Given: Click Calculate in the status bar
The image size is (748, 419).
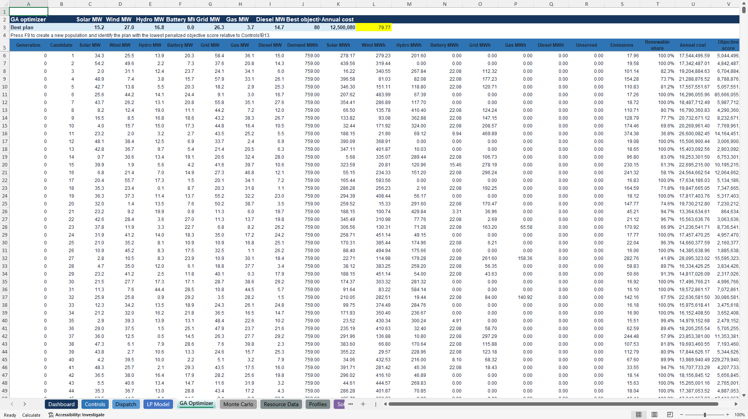Looking at the screenshot, I should (31, 415).
